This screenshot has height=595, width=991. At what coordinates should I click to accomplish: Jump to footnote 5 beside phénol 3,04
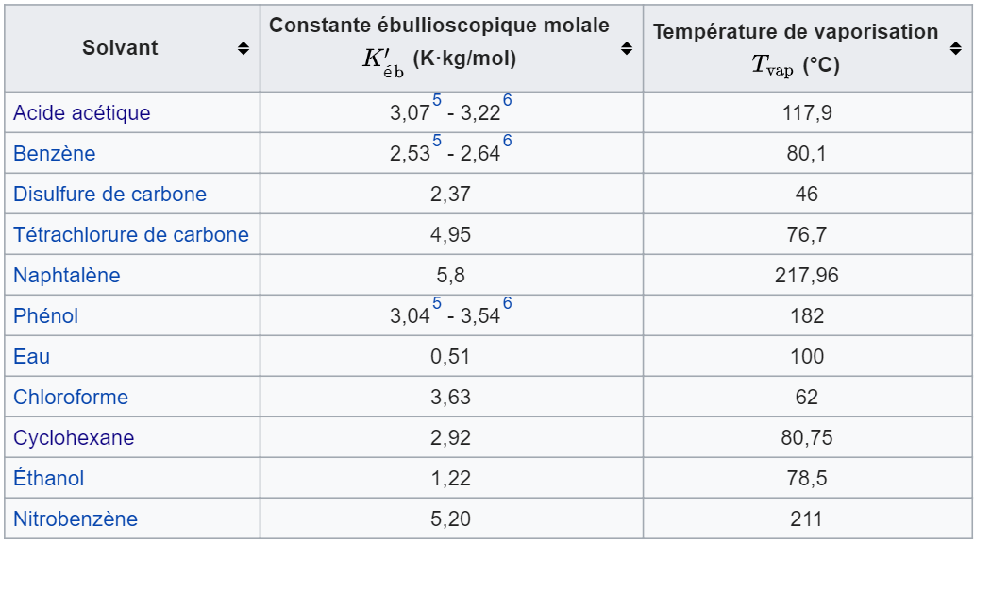click(437, 304)
